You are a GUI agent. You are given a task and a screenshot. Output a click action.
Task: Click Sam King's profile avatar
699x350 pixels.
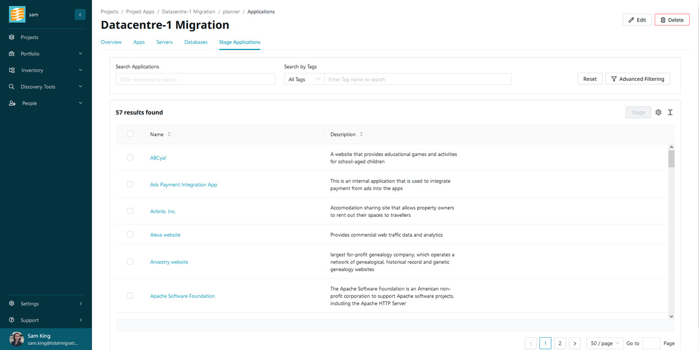(16, 340)
